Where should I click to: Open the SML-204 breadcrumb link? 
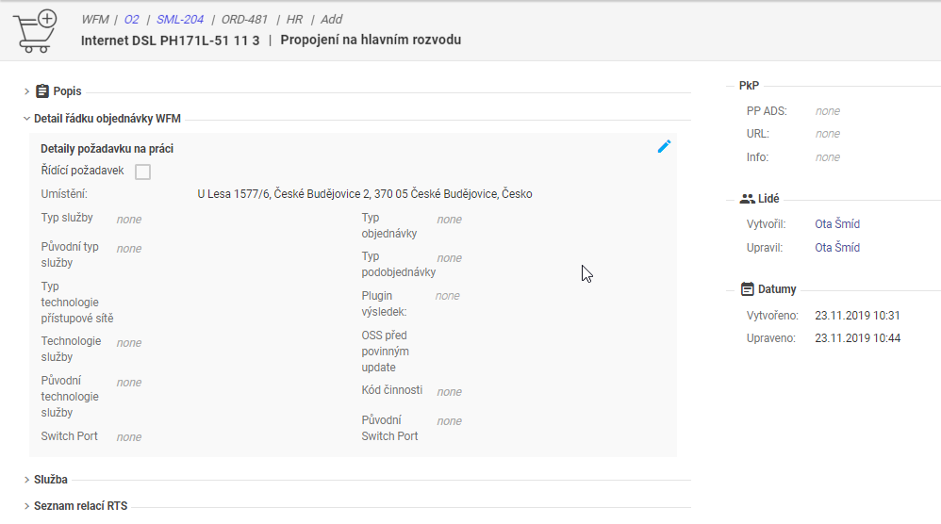[179, 19]
